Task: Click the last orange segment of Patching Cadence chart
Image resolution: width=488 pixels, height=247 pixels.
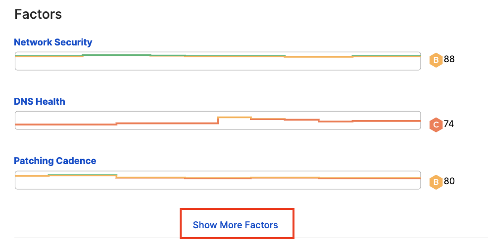Action: [369, 178]
